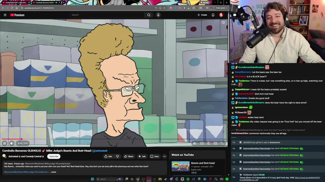Click the search magnifier button on YouTube
The height and width of the screenshot is (182, 325).
[x=149, y=15]
